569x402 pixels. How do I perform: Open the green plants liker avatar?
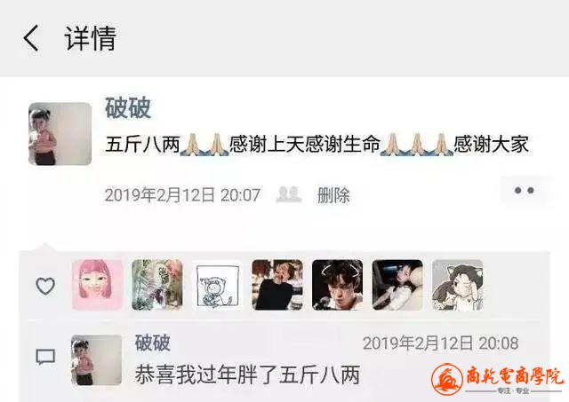click(157, 285)
